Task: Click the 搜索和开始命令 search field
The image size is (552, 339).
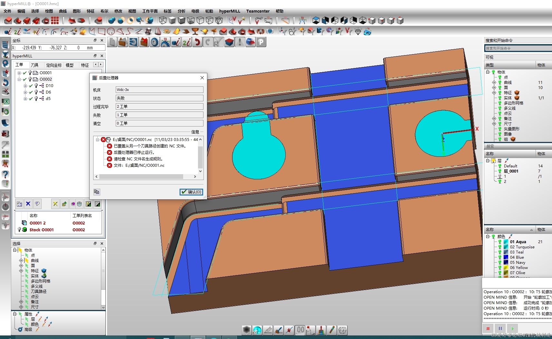Action: pyautogui.click(x=518, y=48)
